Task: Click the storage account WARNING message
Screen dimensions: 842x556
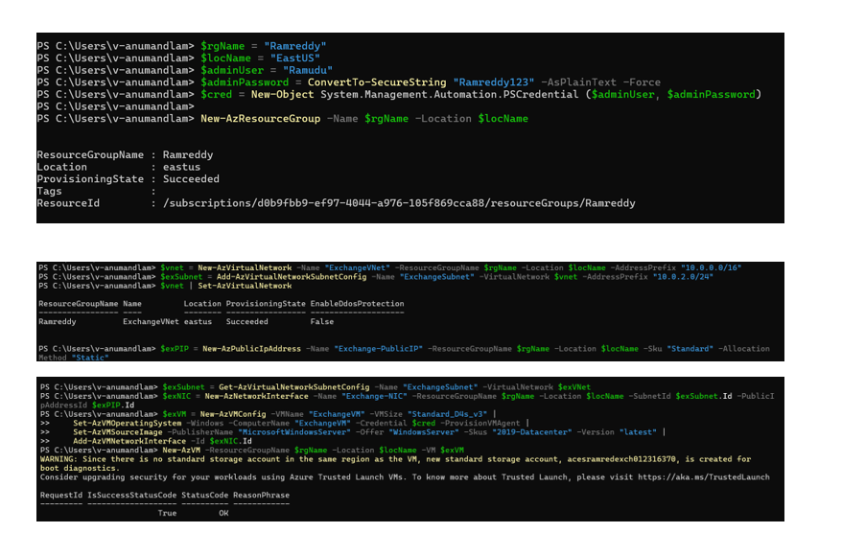Action: pos(384,460)
